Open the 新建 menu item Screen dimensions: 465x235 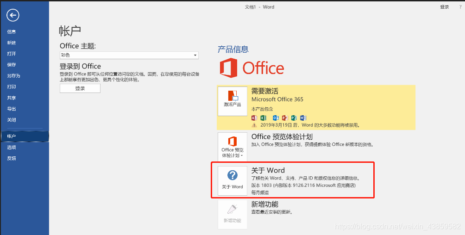(x=25, y=43)
